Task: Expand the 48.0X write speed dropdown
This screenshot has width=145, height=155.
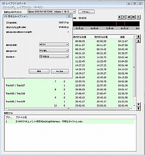Action: [x=54, y=45]
